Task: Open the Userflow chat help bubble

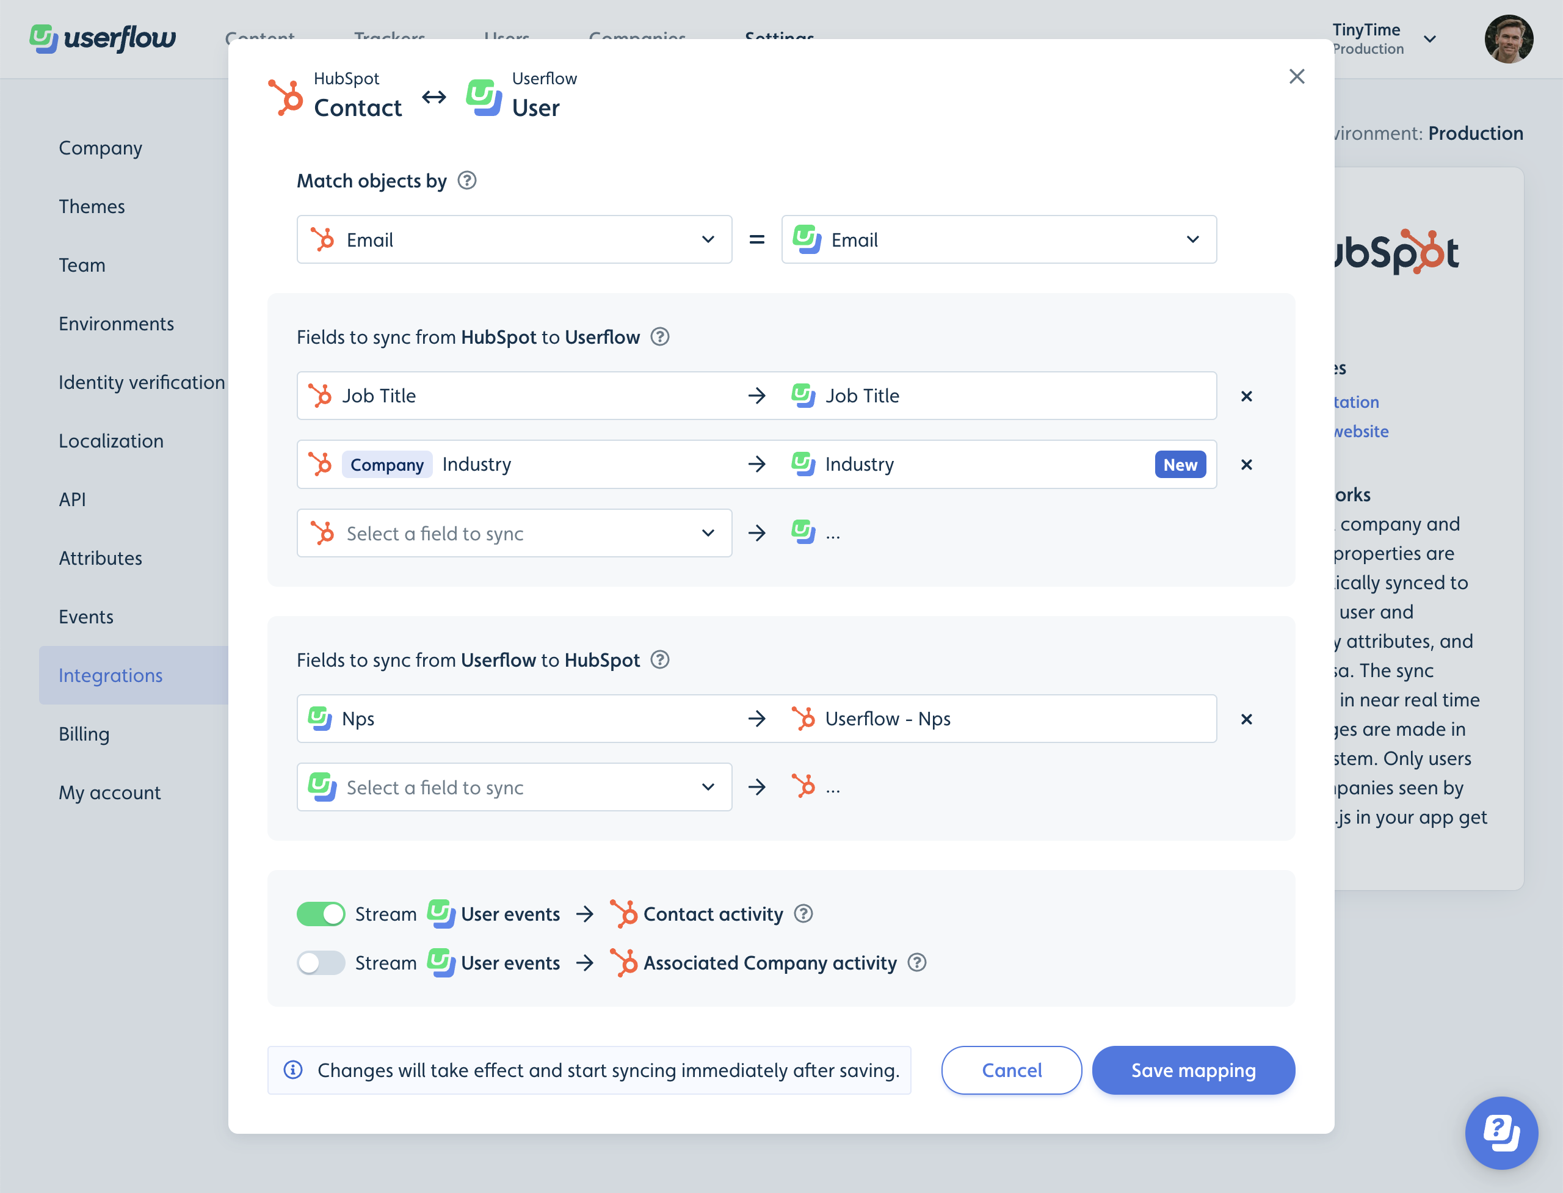Action: click(1501, 1132)
